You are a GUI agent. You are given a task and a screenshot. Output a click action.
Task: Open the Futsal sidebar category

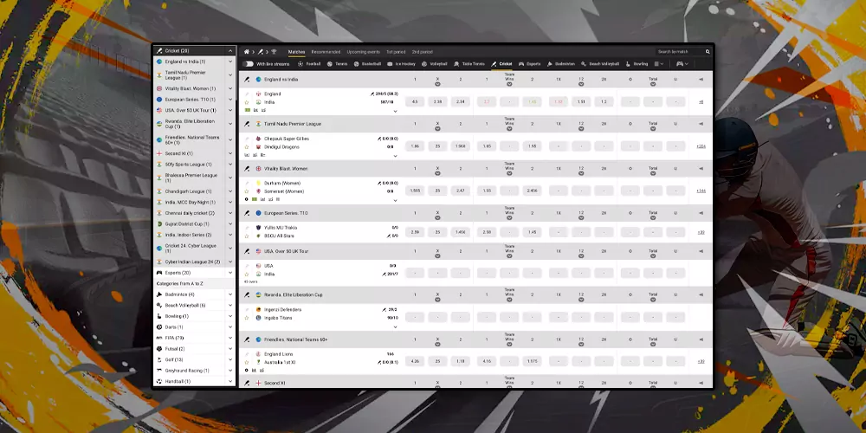pyautogui.click(x=194, y=349)
